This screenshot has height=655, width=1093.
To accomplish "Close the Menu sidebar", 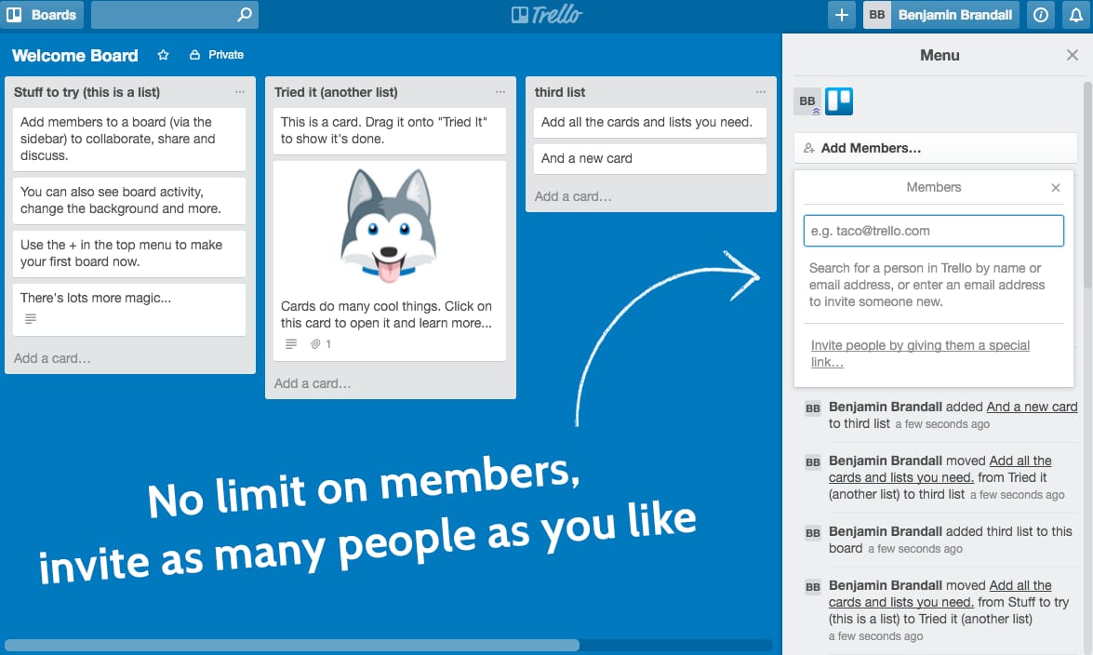I will pos(1073,55).
